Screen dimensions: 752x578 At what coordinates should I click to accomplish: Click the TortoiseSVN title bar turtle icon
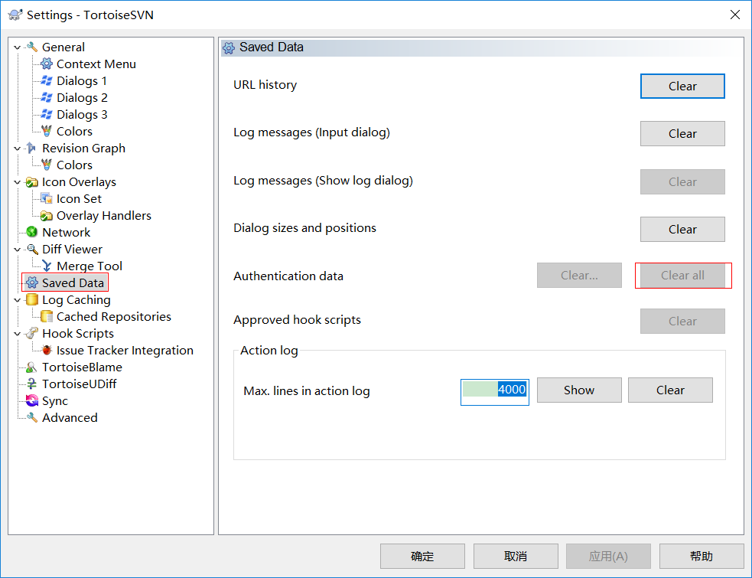(x=15, y=15)
